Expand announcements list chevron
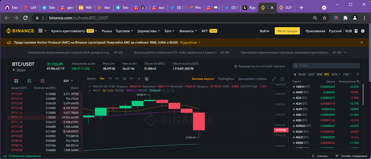The width and height of the screenshot is (371, 159). click(345, 52)
